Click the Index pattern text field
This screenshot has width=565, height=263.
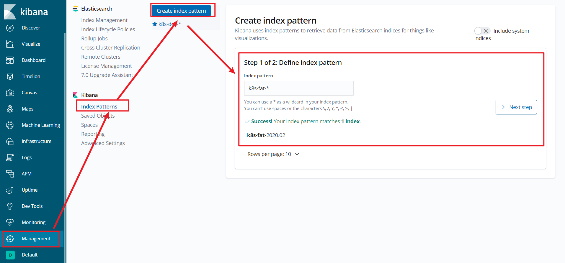pos(298,88)
